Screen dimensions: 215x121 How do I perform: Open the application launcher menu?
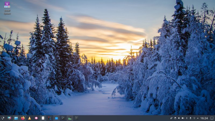3,118
